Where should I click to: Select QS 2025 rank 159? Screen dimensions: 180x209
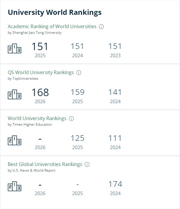click(78, 92)
